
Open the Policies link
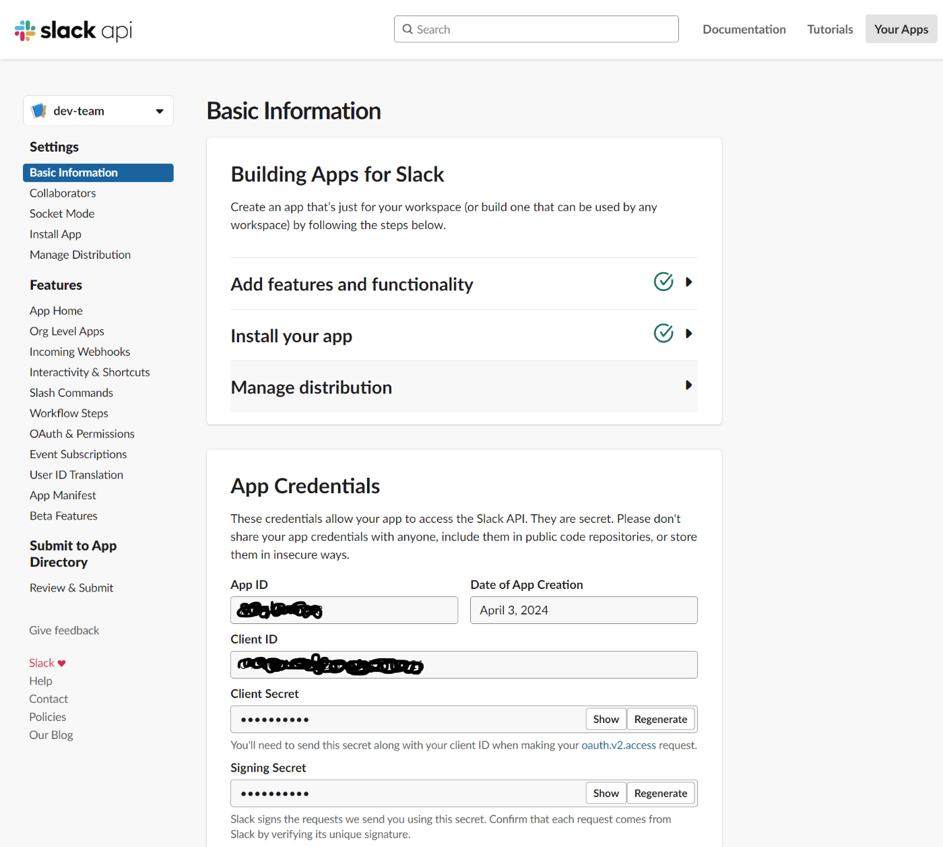(47, 717)
